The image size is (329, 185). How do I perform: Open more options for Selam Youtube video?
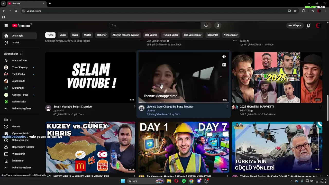coord(134,107)
